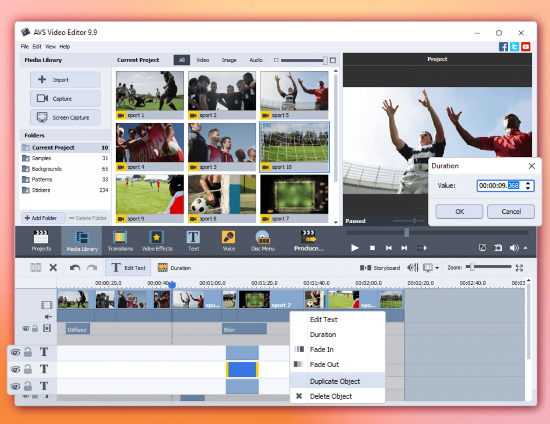550x424 pixels.
Task: Select the Voice recording tool
Action: tap(228, 241)
